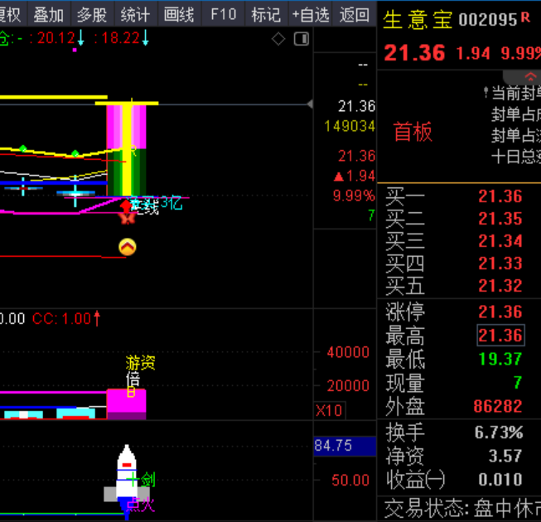This screenshot has height=522, width=541.
Task: Click the 叠加 overlay toolbar button
Action: 49,14
